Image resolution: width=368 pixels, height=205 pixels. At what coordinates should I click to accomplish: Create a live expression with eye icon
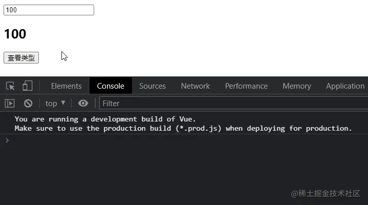83,103
